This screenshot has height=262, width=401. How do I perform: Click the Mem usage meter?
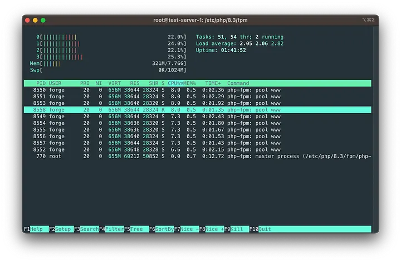(x=108, y=63)
